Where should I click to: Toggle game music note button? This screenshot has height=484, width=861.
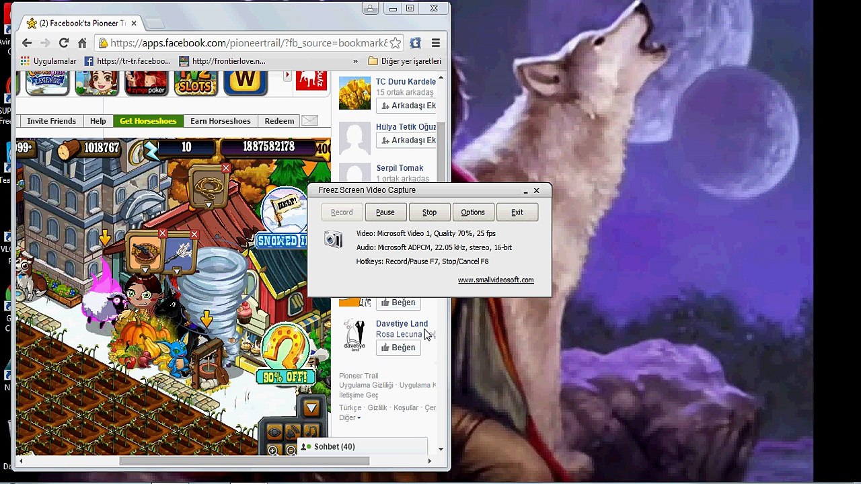(x=310, y=431)
